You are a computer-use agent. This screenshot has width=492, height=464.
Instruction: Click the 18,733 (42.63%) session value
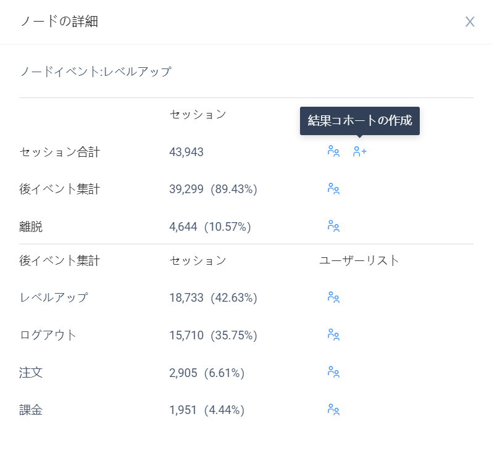point(213,298)
